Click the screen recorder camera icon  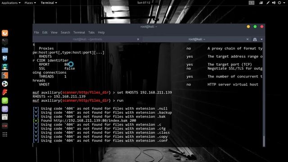click(x=261, y=3)
